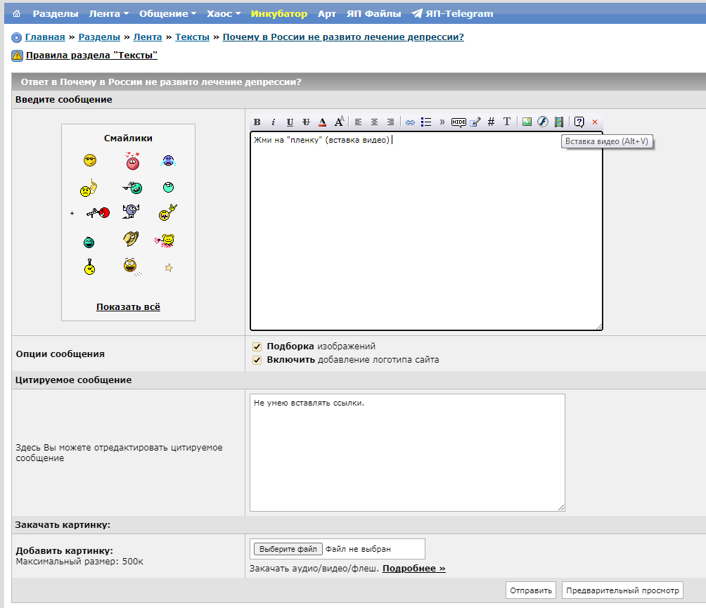Click Главная breadcrumb link

click(x=45, y=37)
